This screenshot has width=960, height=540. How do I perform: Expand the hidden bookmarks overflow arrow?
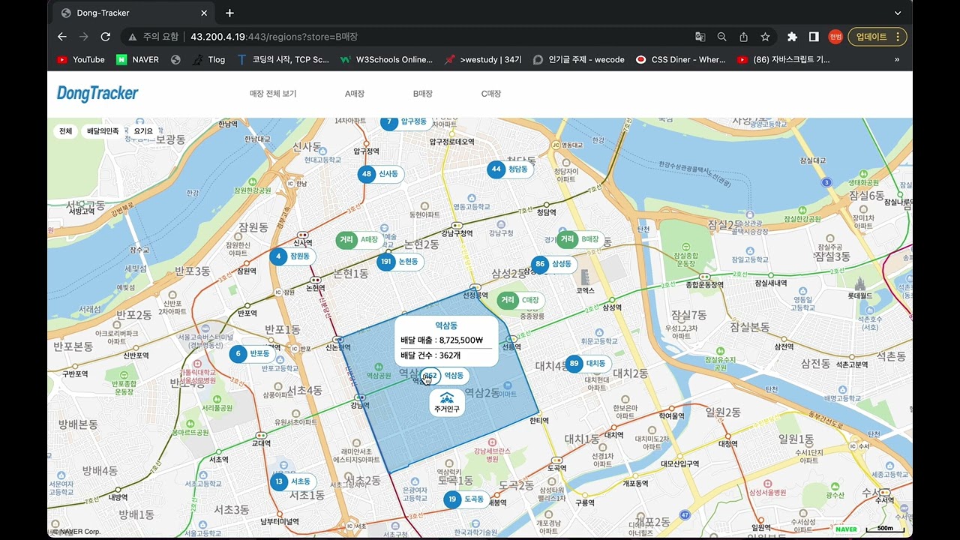click(897, 59)
